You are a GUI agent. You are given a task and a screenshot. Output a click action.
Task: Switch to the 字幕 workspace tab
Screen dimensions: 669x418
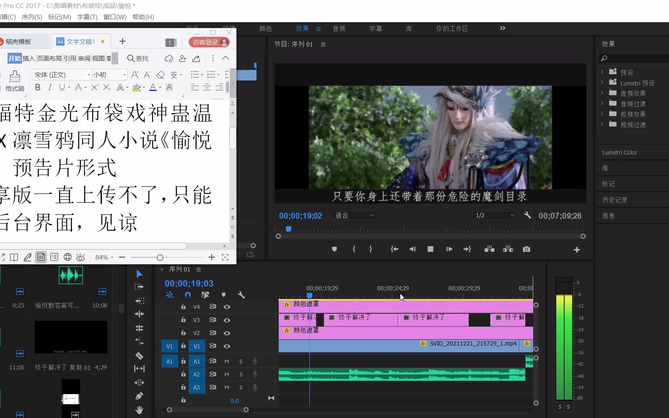pos(376,28)
